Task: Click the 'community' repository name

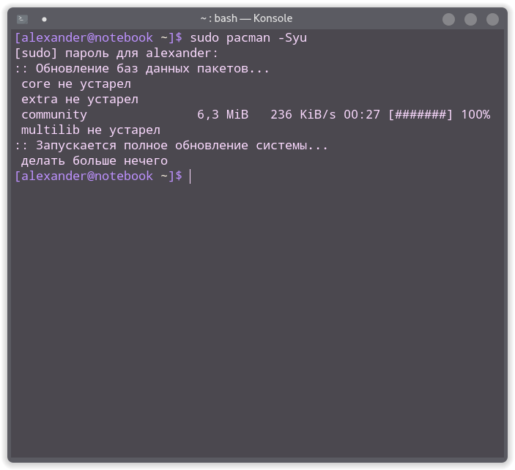Action: tap(54, 115)
